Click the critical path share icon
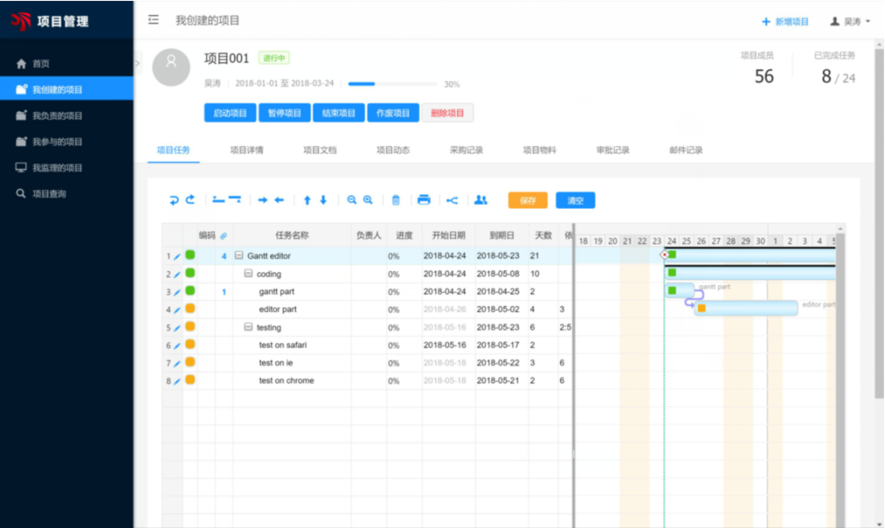The image size is (885, 528). (452, 200)
